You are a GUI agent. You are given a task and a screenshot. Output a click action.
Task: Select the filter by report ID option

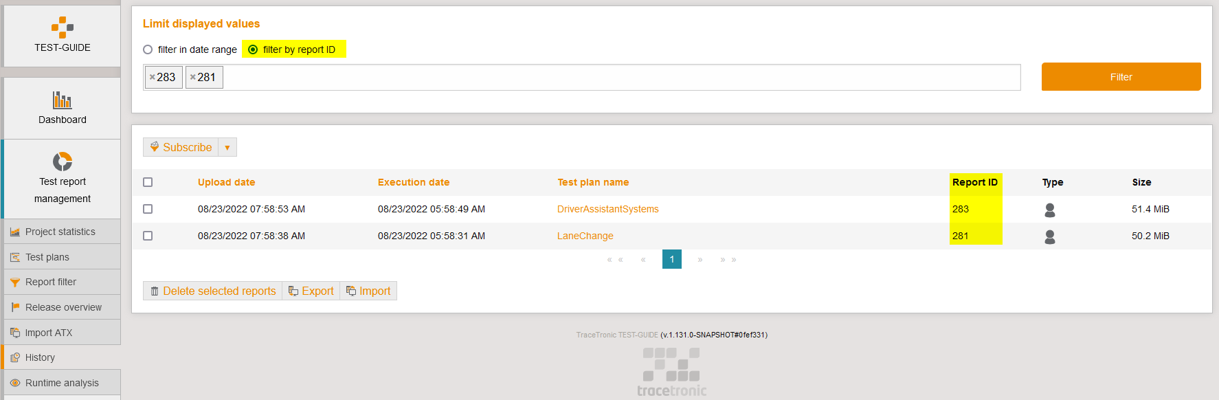253,49
